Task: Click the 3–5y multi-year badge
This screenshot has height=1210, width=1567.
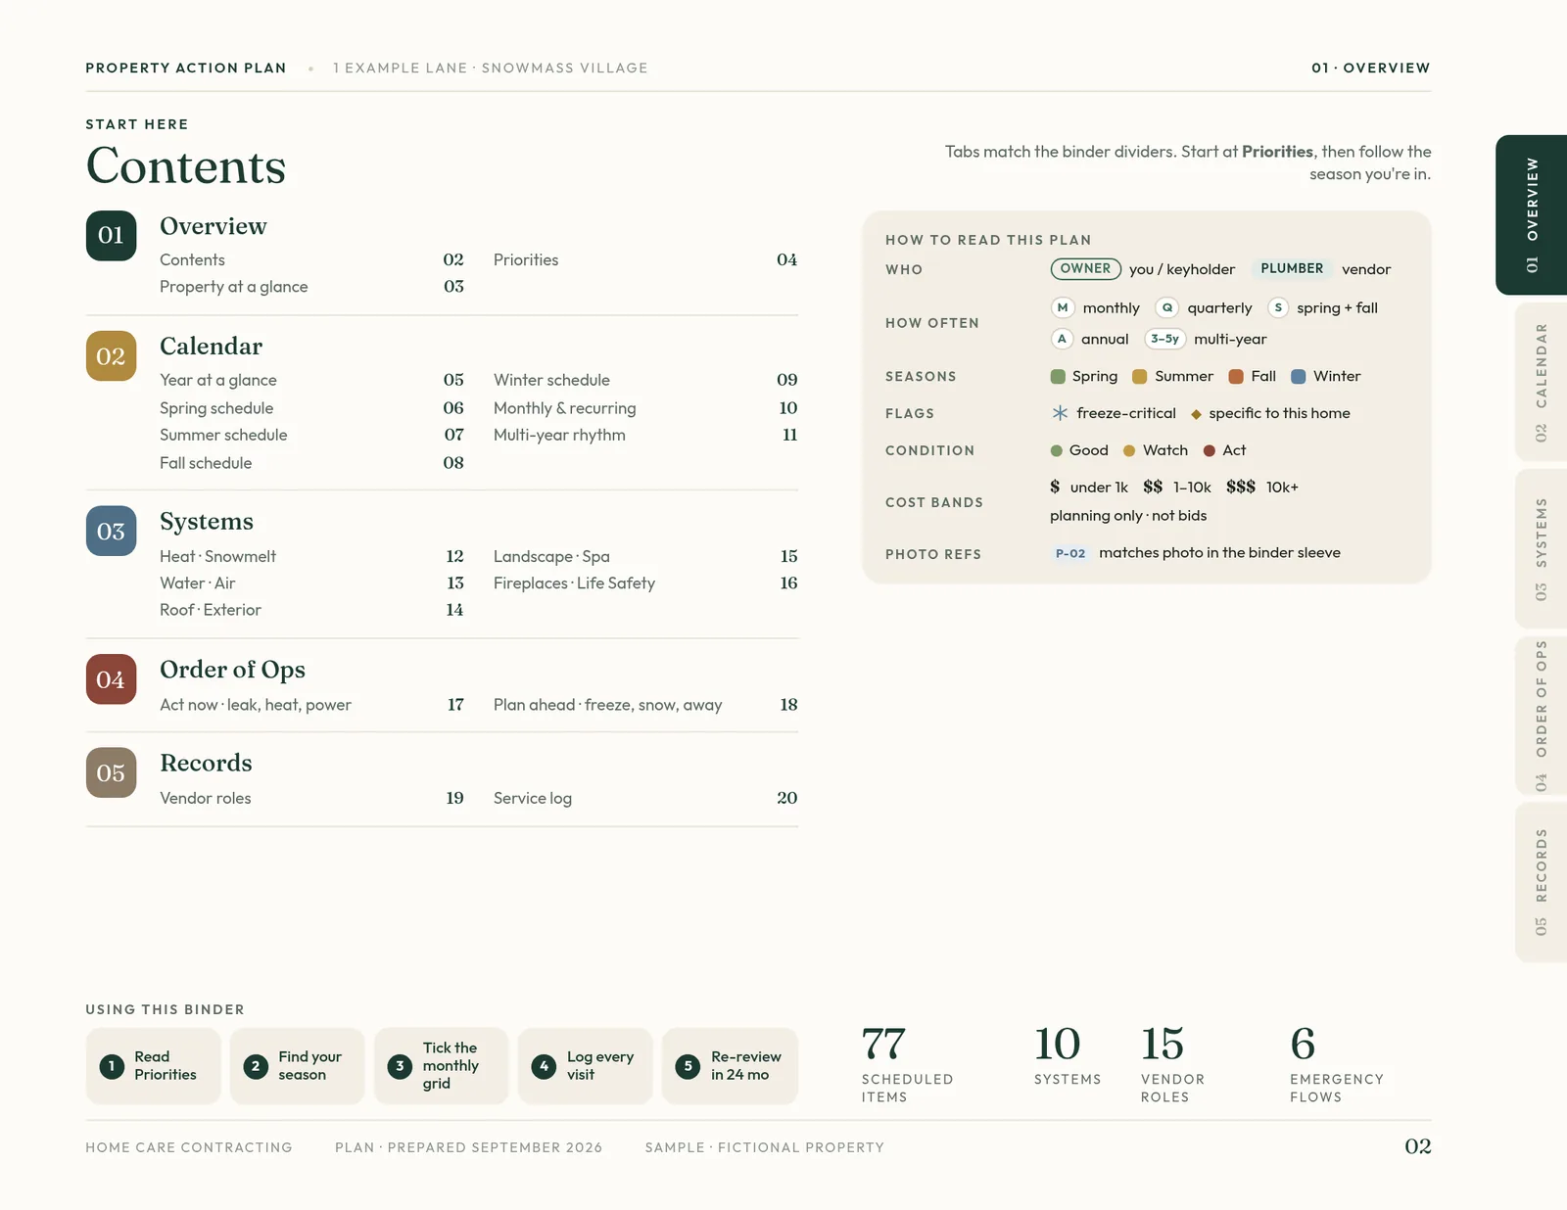Action: pos(1165,339)
